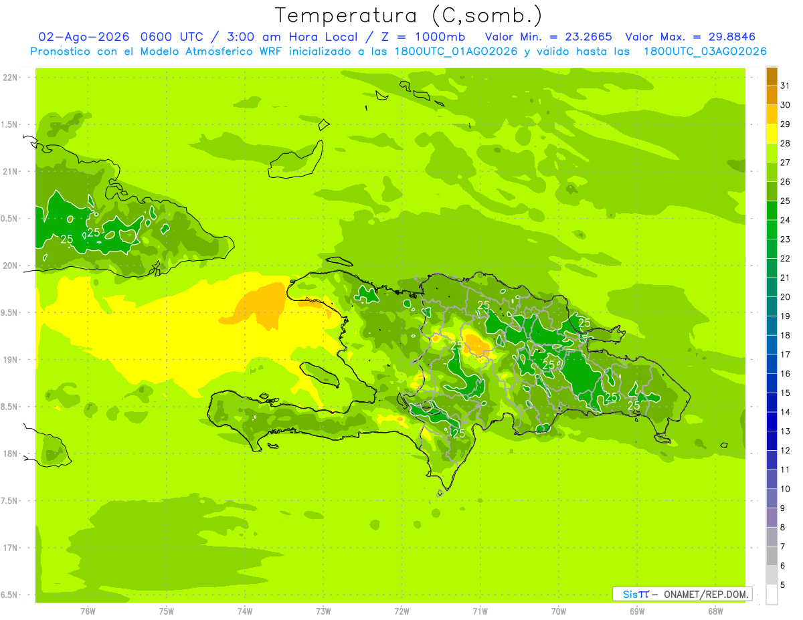Click the "18N" latitude axis label
This screenshot has height=620, width=803.
pos(9,453)
